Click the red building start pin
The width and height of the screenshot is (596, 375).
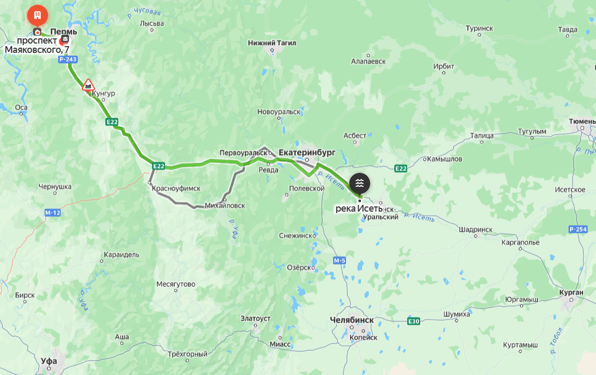pyautogui.click(x=37, y=16)
